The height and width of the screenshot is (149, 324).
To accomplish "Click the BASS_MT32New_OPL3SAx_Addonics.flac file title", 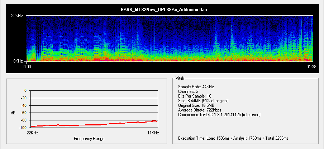I will [x=163, y=9].
